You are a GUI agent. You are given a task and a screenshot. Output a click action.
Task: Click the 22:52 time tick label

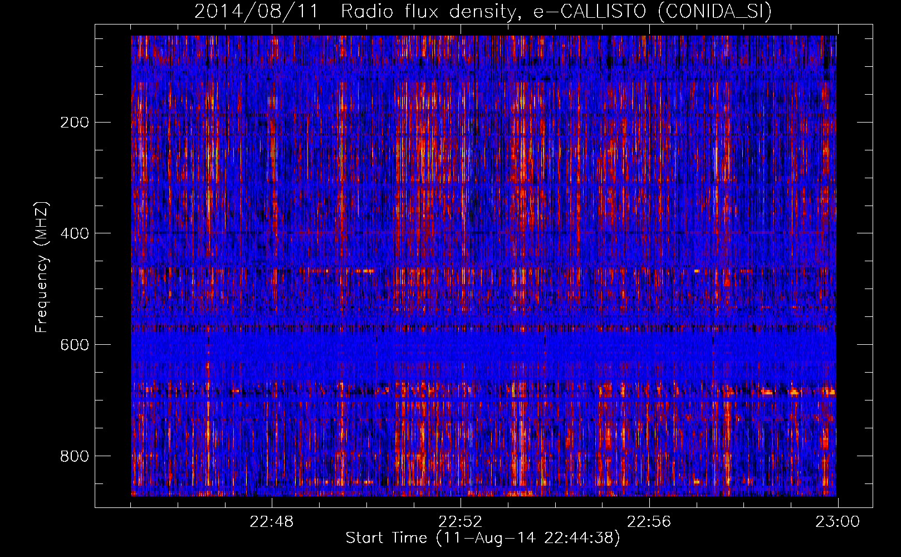click(x=461, y=522)
